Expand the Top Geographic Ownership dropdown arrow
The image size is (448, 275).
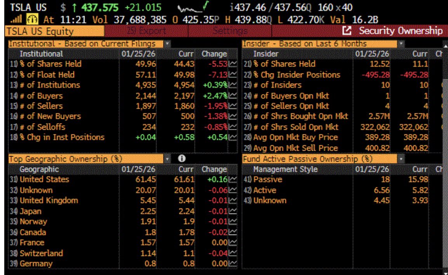(167, 158)
